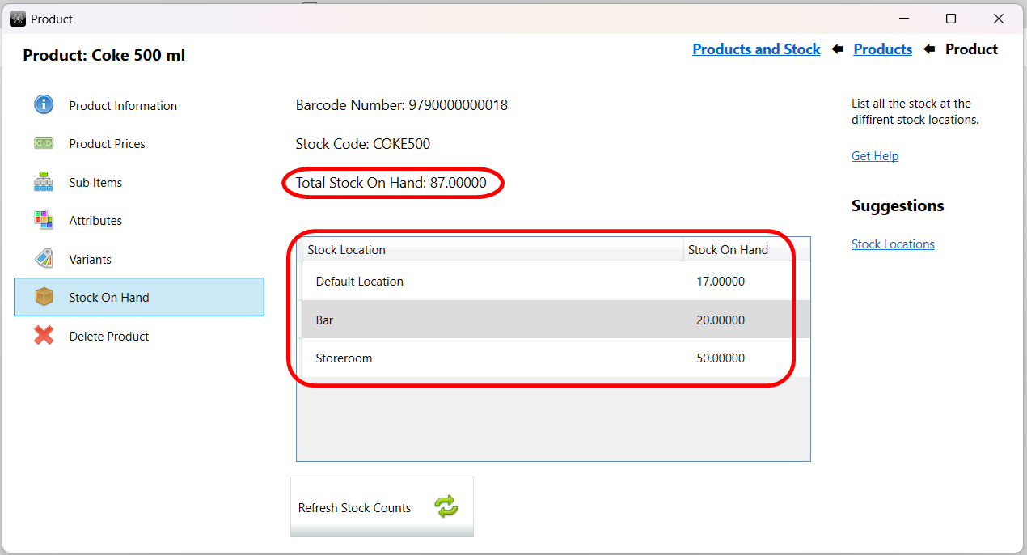This screenshot has width=1027, height=555.
Task: Click the current Product breadcrumb label
Action: pos(971,49)
